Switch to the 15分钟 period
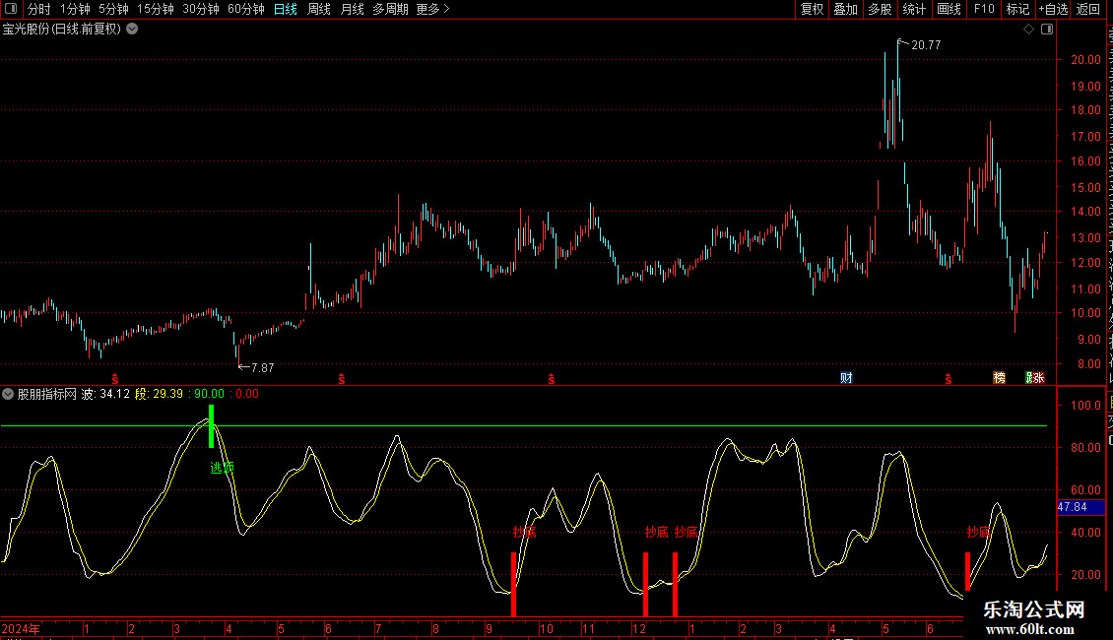The width and height of the screenshot is (1113, 640). click(156, 9)
